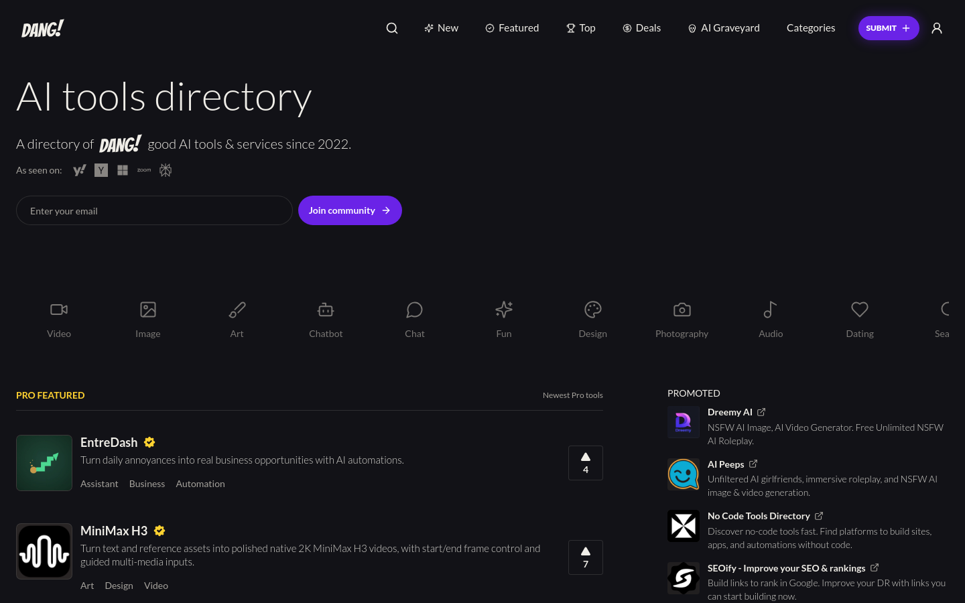Select the Image category icon
The image size is (965, 603).
pos(148,310)
